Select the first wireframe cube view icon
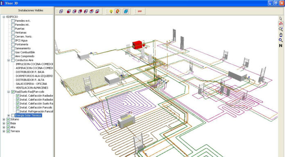The height and width of the screenshot is (157, 285). 61,11
